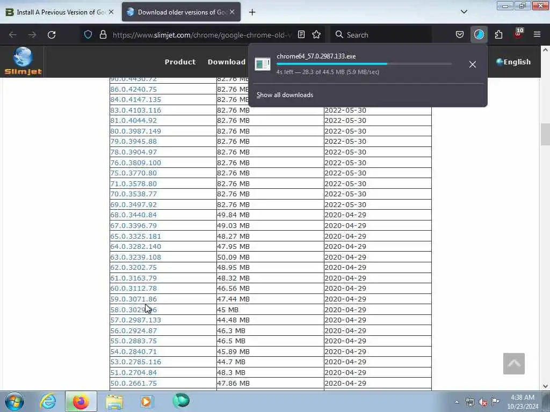Open the taskbar clock showing 4:38 AM
550x412 pixels.
click(x=523, y=402)
